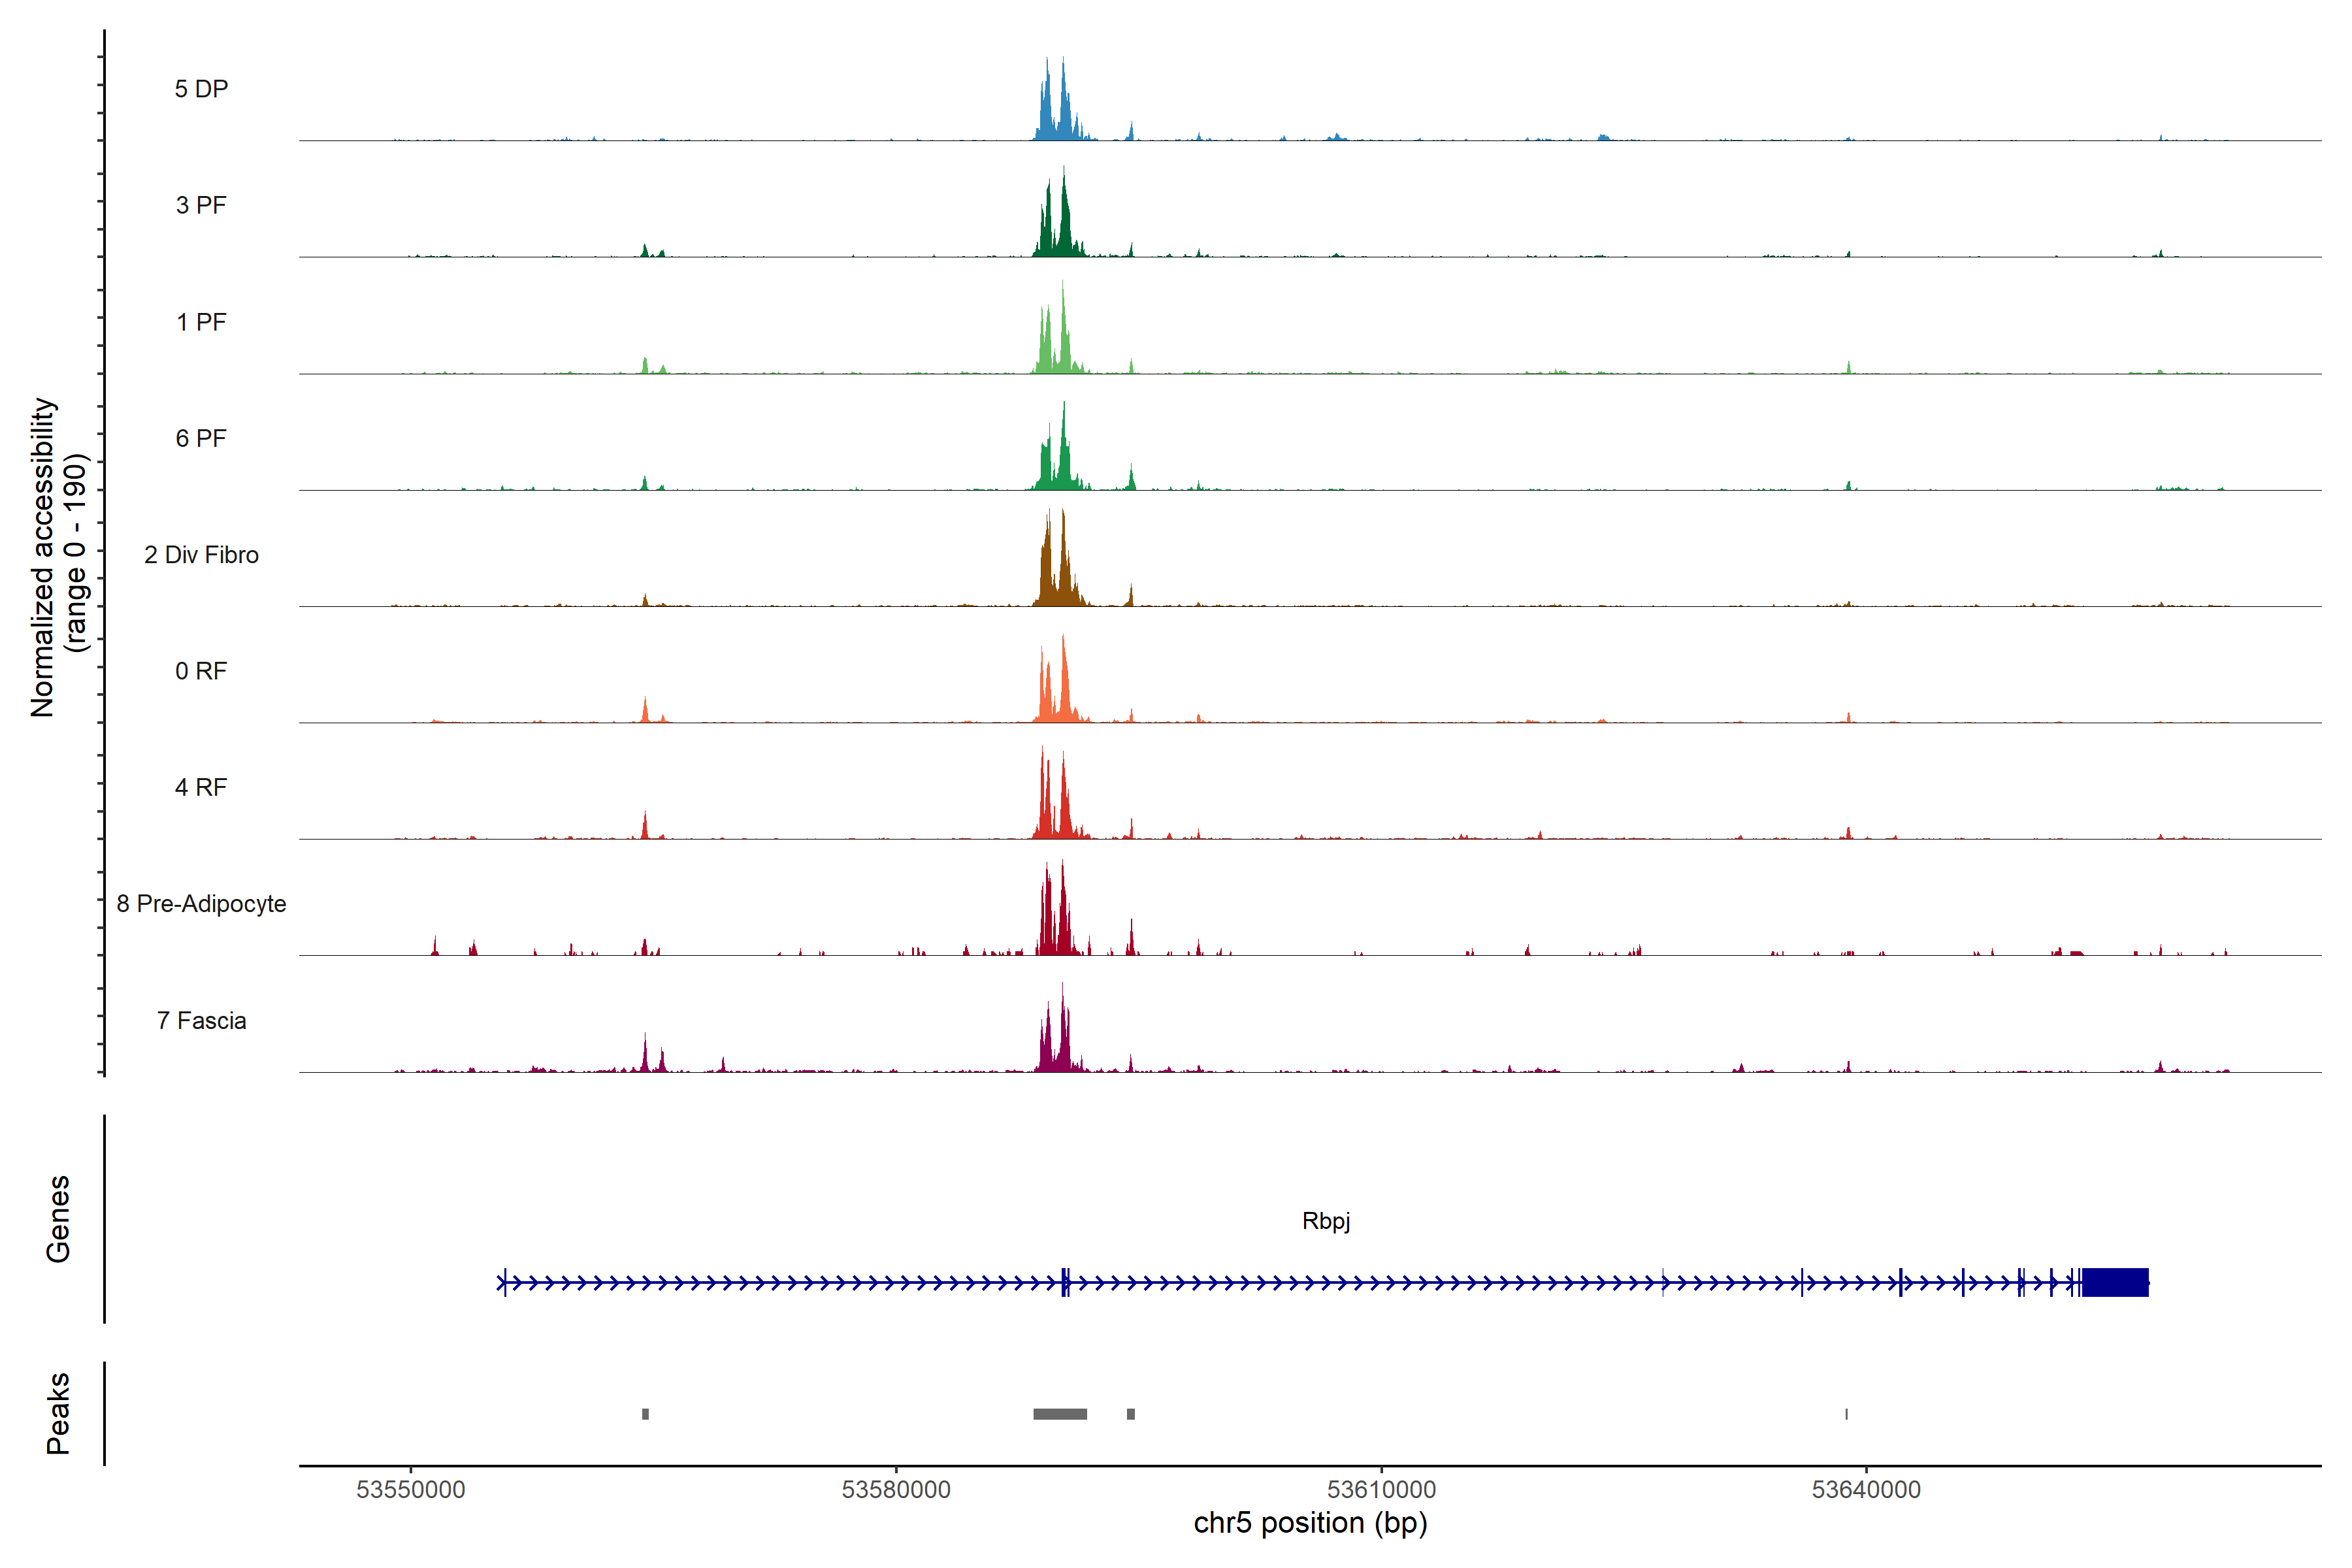Image resolution: width=2352 pixels, height=1568 pixels.
Task: Select the 7 Fascia track label
Action: [201, 1020]
